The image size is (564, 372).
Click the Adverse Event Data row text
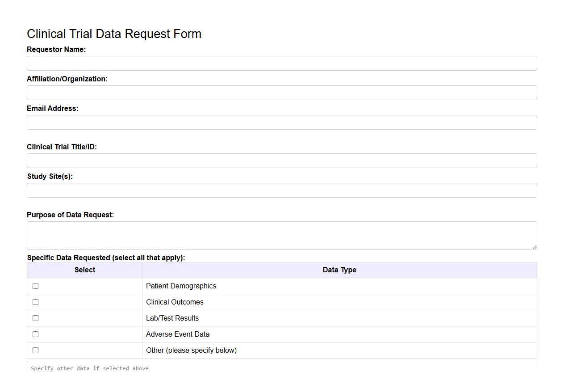click(178, 334)
